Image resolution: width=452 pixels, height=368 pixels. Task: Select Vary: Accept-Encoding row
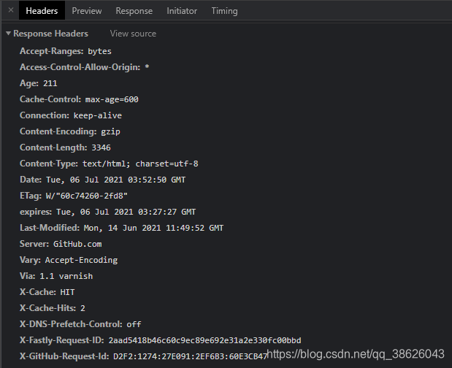click(69, 260)
